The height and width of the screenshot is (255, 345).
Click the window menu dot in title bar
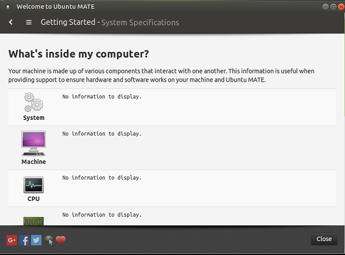click(x=8, y=7)
